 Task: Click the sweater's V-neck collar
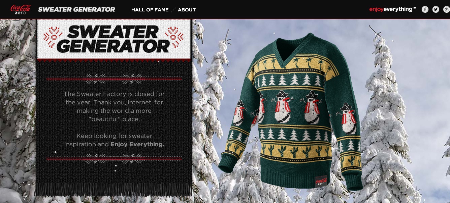click(292, 47)
